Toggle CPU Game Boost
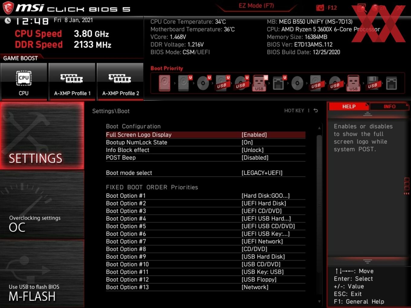Image resolution: width=411 pixels, height=308 pixels. pyautogui.click(x=24, y=82)
